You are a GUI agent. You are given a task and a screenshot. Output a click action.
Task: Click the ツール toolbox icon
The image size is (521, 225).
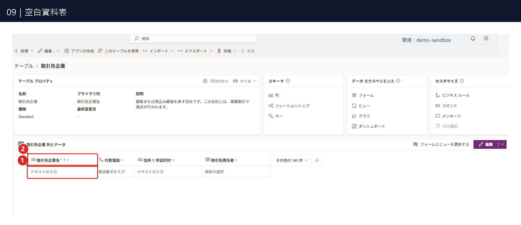coord(236,81)
